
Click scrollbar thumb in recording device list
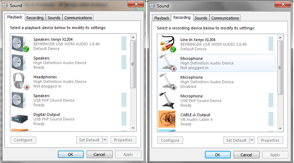pyautogui.click(x=280, y=68)
